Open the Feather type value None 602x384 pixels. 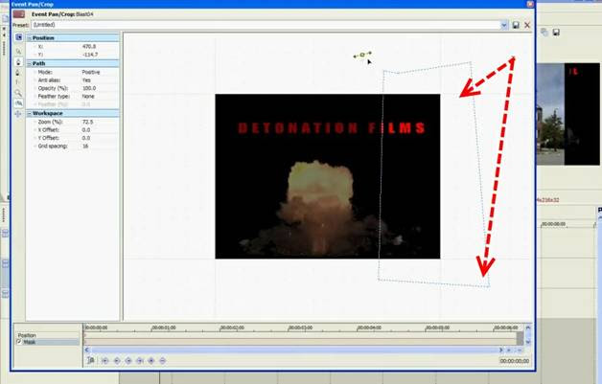tap(88, 97)
